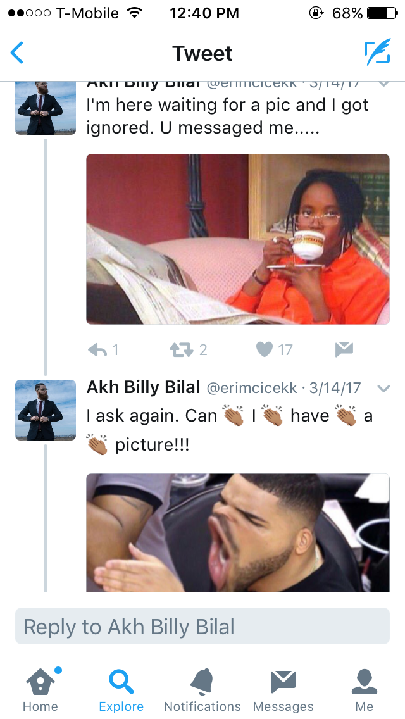Tap the profile avatar beside the top tweet
The height and width of the screenshot is (719, 405).
46,108
